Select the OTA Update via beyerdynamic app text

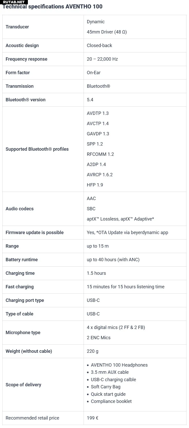[x=133, y=233]
